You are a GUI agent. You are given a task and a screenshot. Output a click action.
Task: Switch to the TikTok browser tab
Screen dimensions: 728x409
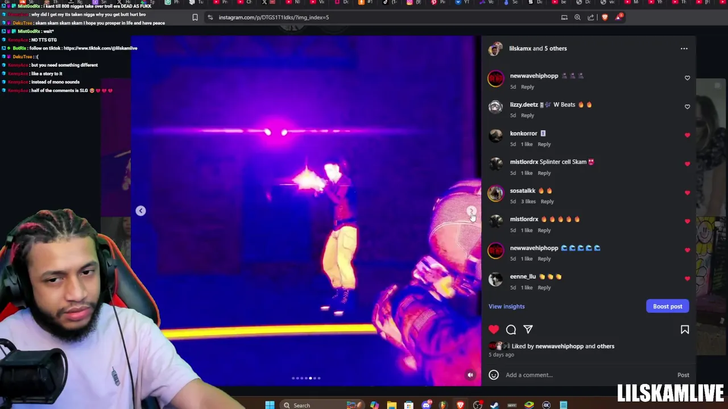(389, 2)
